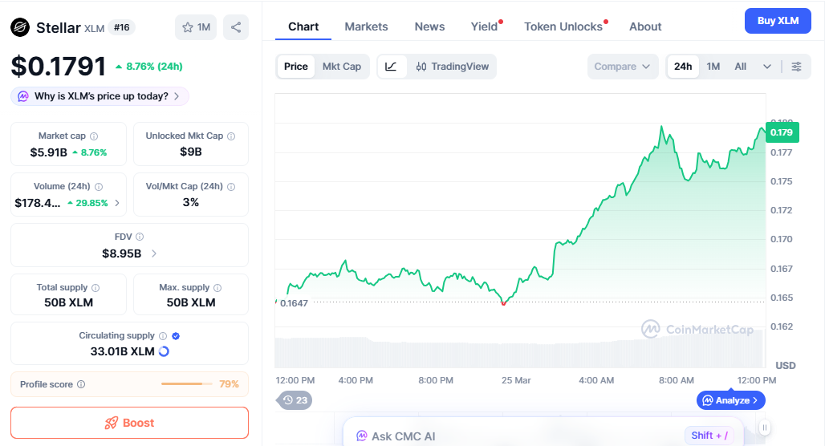Click the Boost button
The image size is (825, 446).
point(129,423)
